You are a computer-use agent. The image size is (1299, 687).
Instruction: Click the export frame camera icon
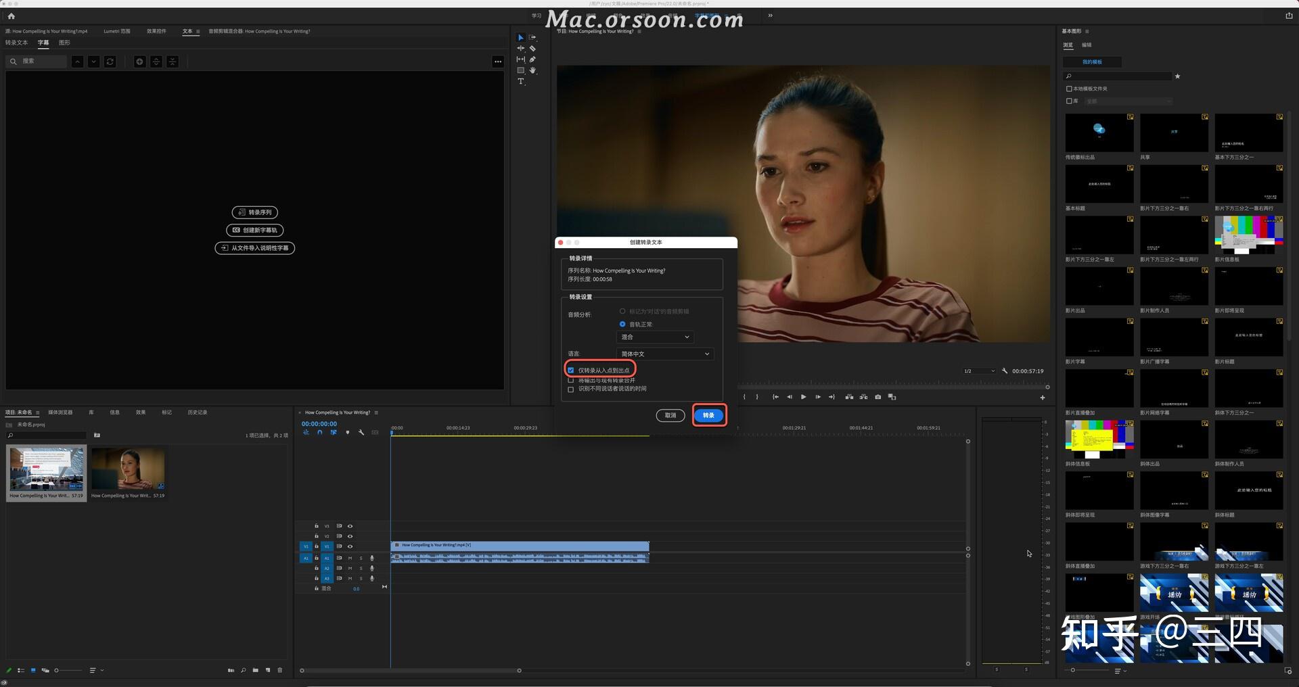point(878,397)
